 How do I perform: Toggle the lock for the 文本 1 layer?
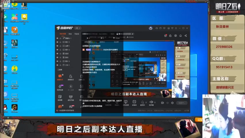pos(60,65)
